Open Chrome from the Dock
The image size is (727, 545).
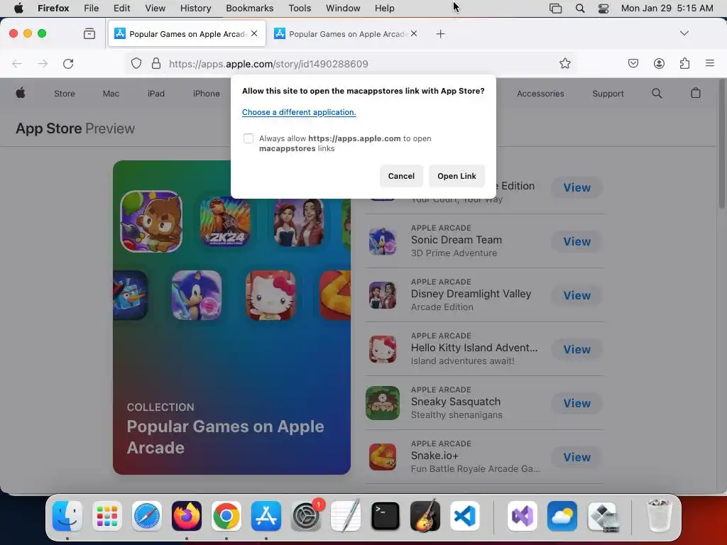(226, 516)
